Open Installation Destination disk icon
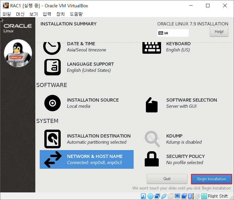This screenshot has width=234, height=200. pyautogui.click(x=53, y=139)
